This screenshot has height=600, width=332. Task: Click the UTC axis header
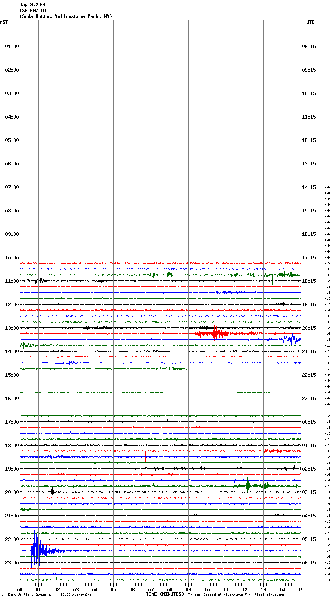pos(310,22)
